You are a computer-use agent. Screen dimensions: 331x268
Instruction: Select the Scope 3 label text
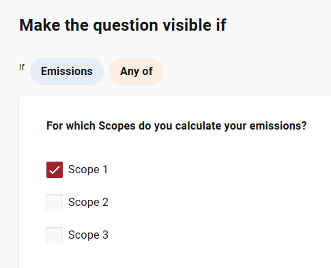point(88,235)
